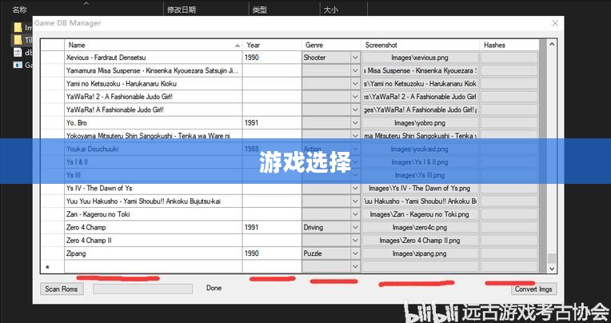Image resolution: width=611 pixels, height=323 pixels.
Task: Select the Yami no Ketsuzoku - Harukanaru Kioku cell
Action: (153, 84)
